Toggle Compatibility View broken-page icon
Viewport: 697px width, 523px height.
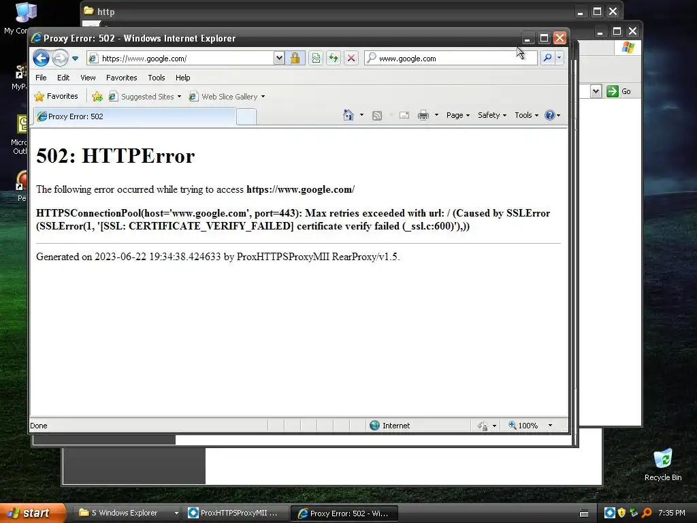[x=316, y=58]
